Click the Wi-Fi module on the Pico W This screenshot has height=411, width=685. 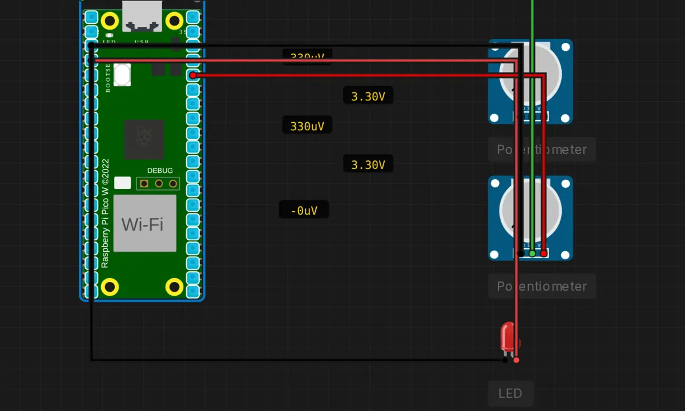144,223
